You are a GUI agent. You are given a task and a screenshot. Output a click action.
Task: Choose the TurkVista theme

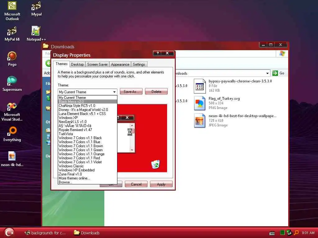click(87, 134)
